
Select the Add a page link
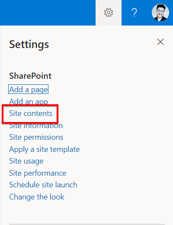coord(28,89)
